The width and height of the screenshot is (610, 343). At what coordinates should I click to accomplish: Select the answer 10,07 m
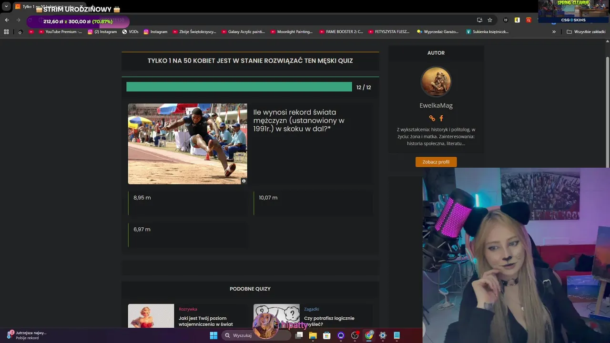[313, 203]
